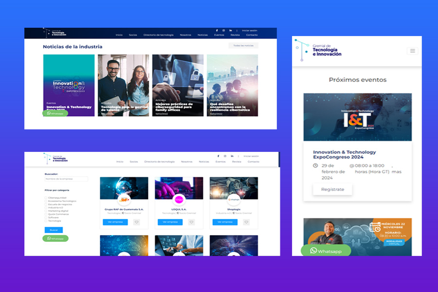Open the family offices cybersecurity article thumbnail
Screen dimensions: 438x292
point(177,85)
